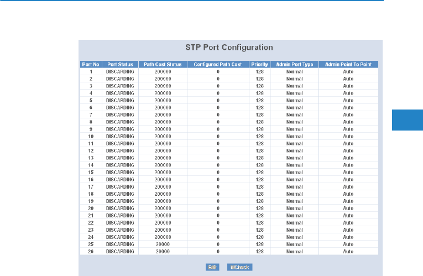Select port number 22 cell

coord(91,222)
